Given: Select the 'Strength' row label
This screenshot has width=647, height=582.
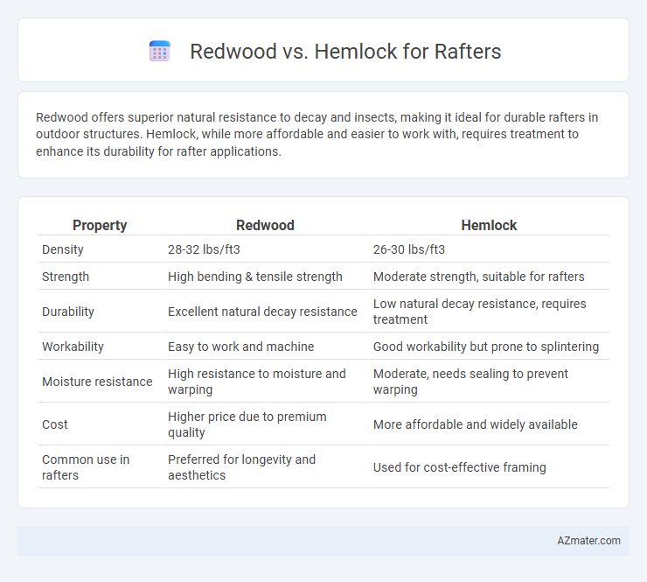Looking at the screenshot, I should pyautogui.click(x=66, y=277).
